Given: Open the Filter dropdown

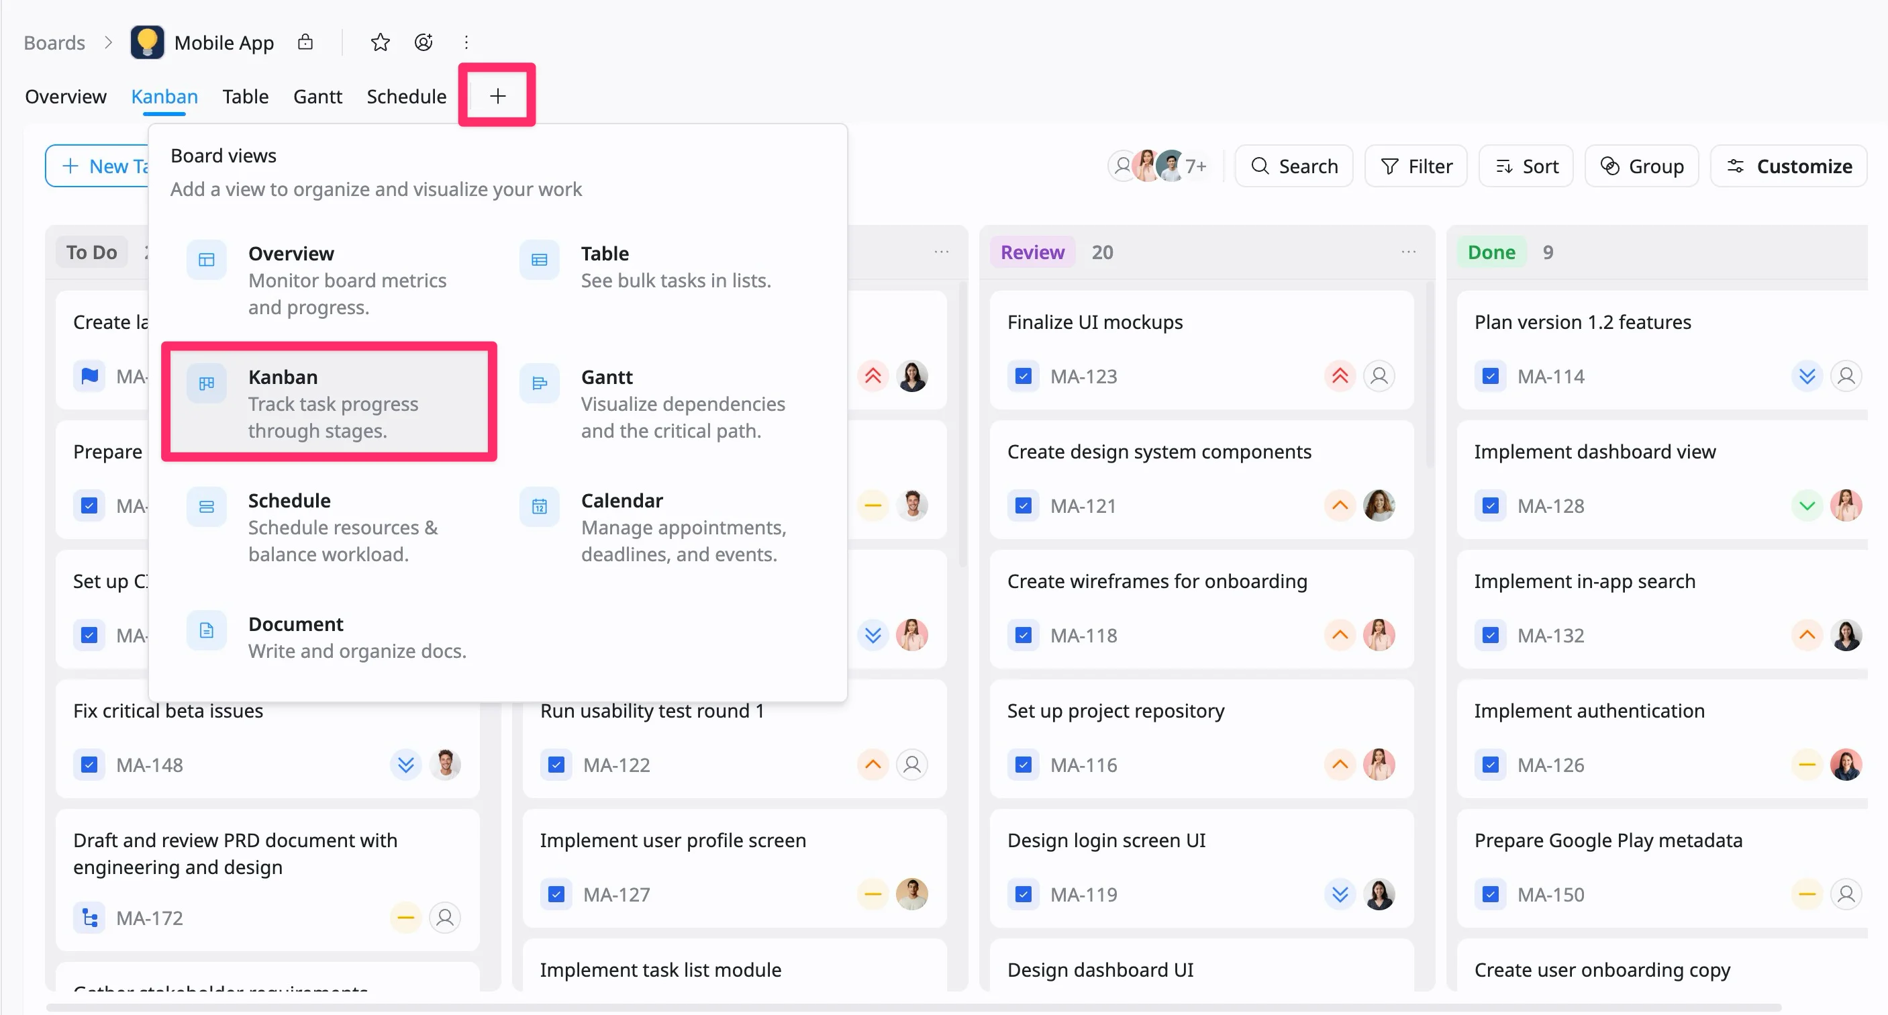Looking at the screenshot, I should pos(1415,166).
